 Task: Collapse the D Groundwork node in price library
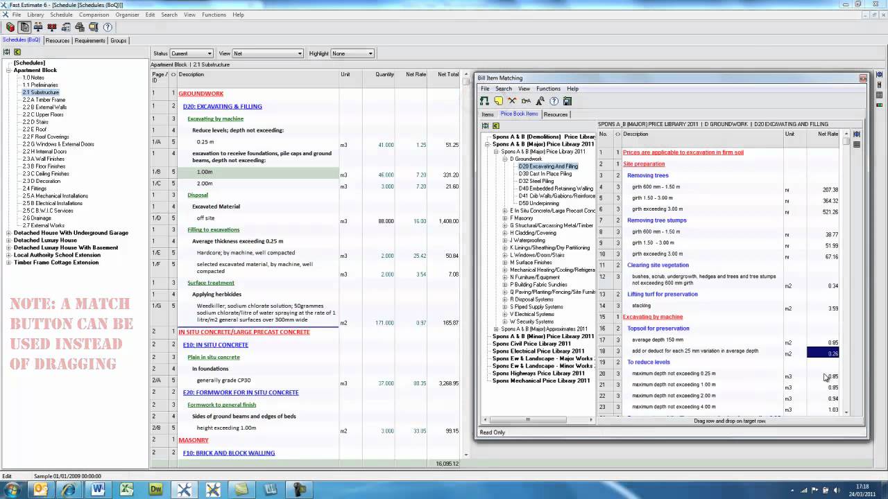pyautogui.click(x=505, y=159)
